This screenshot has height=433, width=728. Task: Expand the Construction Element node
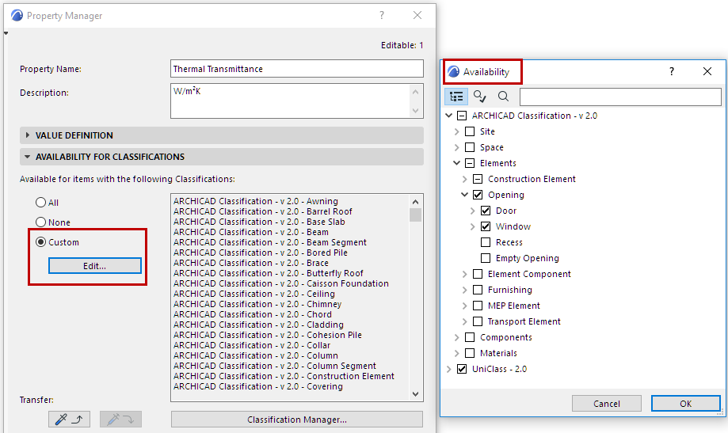465,179
